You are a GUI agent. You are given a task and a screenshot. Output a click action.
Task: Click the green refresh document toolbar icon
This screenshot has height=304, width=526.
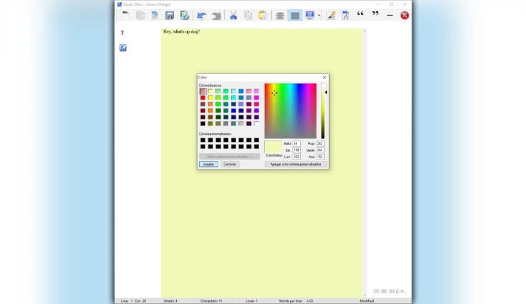click(x=184, y=15)
